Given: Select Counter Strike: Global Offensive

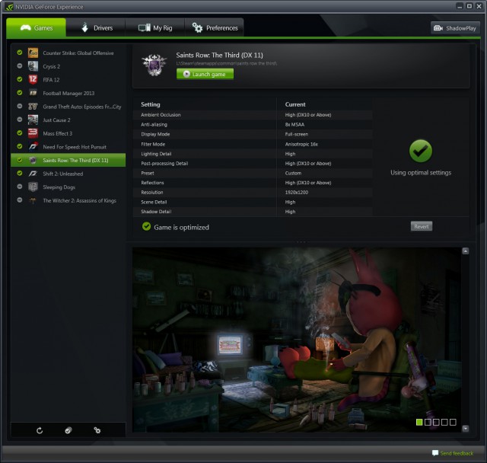Looking at the screenshot, I should pyautogui.click(x=68, y=53).
